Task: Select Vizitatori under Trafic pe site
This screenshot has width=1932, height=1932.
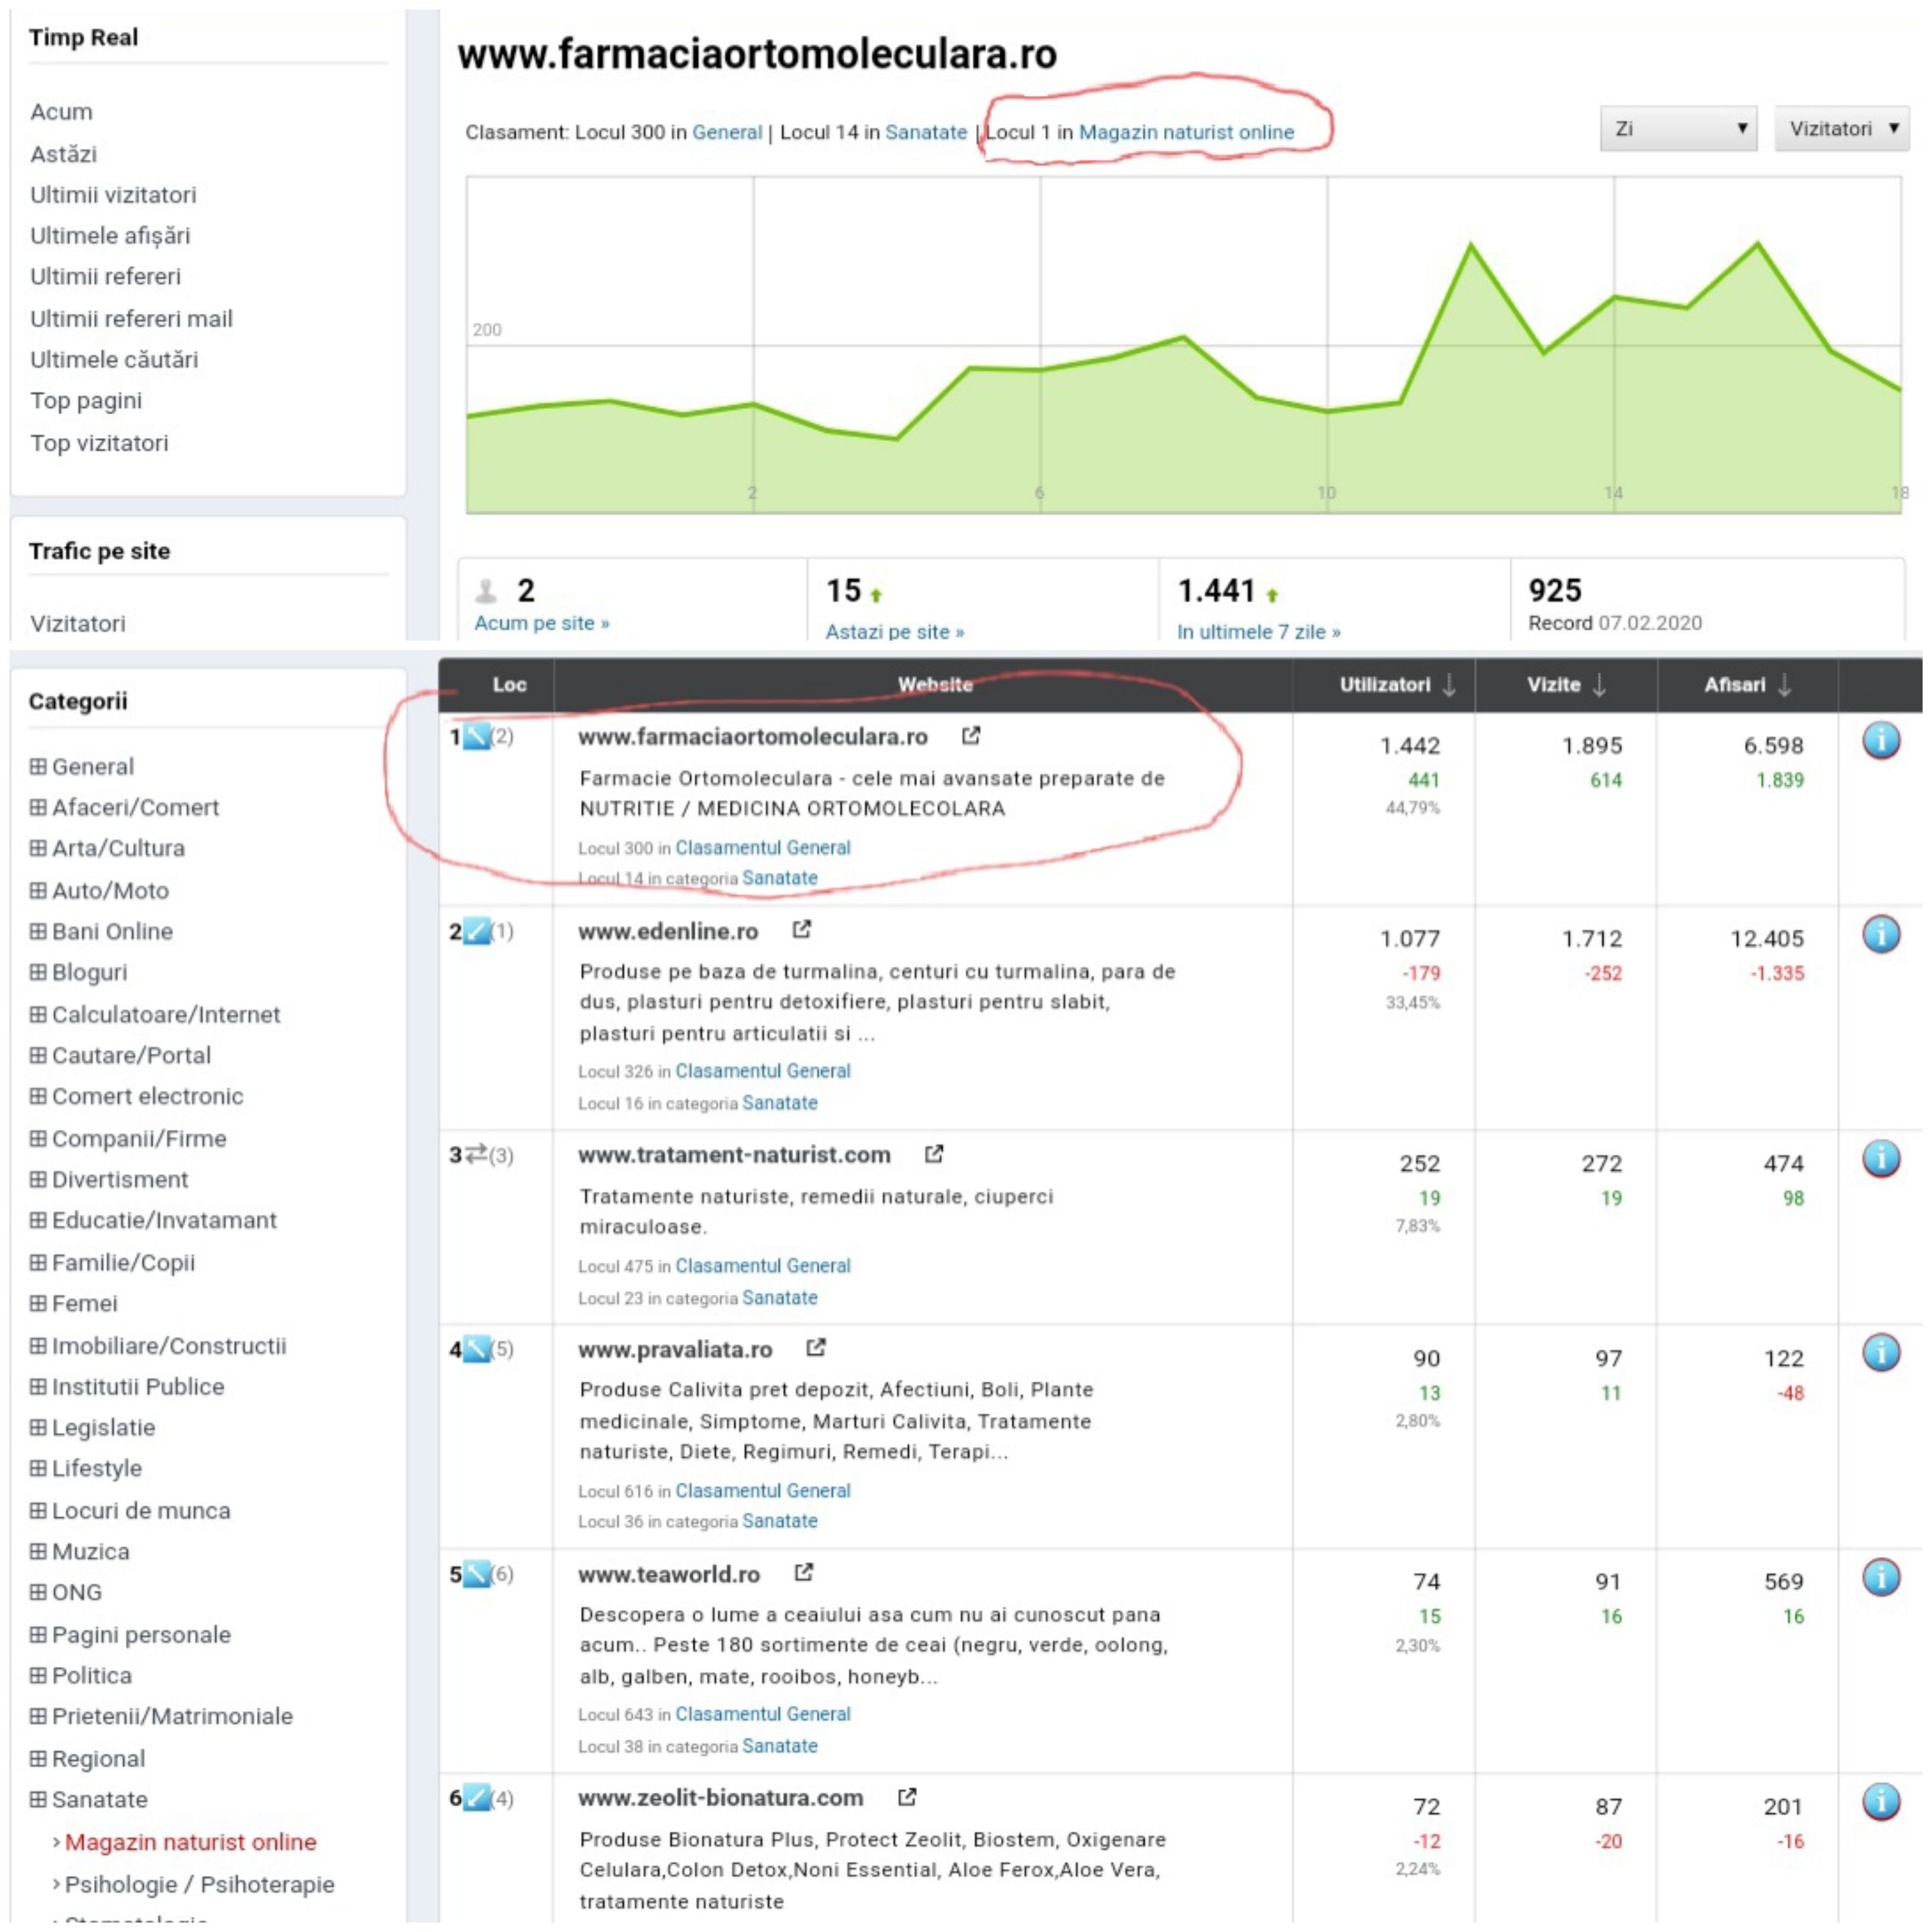Action: [78, 624]
